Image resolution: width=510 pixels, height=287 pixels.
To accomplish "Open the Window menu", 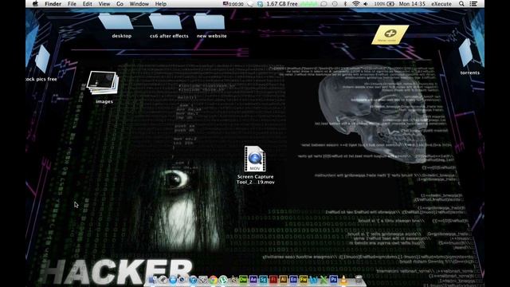I will tap(139, 4).
